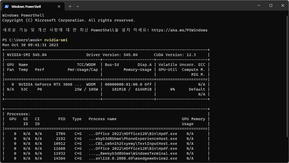Open the new tab profile dropdown
The image size is (289, 163).
point(78,6)
